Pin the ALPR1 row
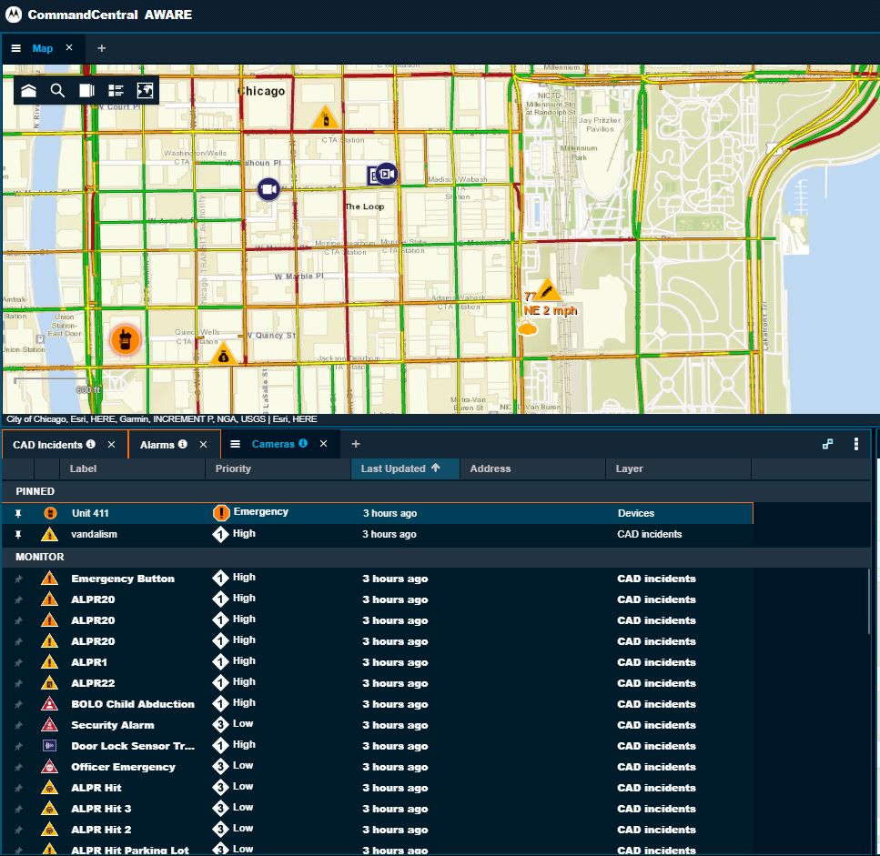The height and width of the screenshot is (856, 880). (x=18, y=662)
